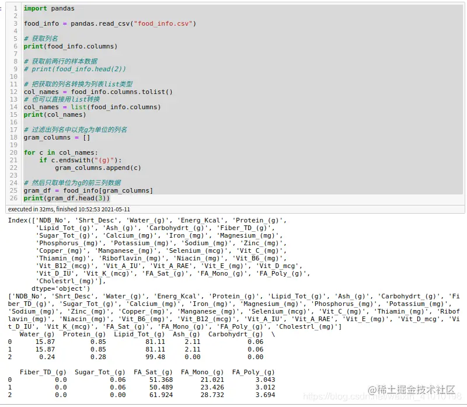The height and width of the screenshot is (407, 467).
Task: Click the print(food_info.columns) line
Action: (x=71, y=46)
